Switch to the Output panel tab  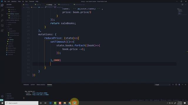click(33, 85)
